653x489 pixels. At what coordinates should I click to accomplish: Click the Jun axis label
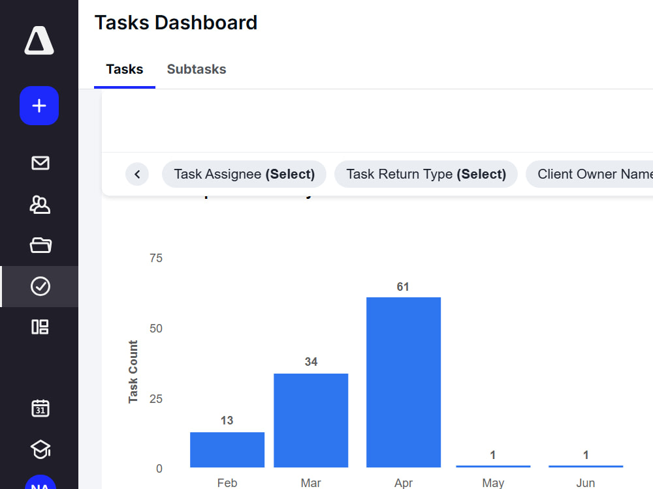pyautogui.click(x=586, y=482)
